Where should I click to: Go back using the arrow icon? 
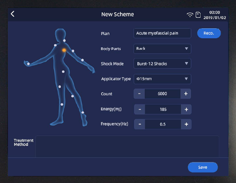(x=13, y=14)
